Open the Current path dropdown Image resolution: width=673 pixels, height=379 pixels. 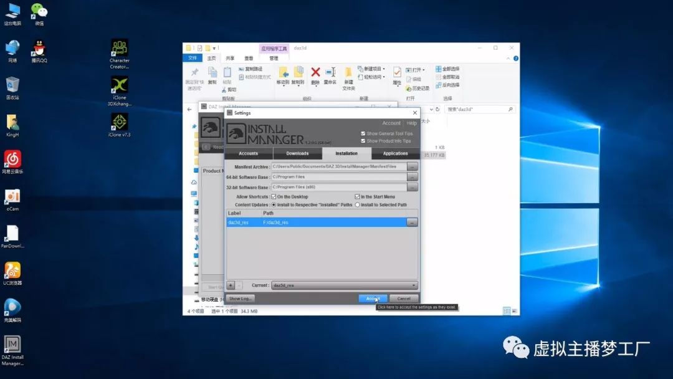coord(344,285)
